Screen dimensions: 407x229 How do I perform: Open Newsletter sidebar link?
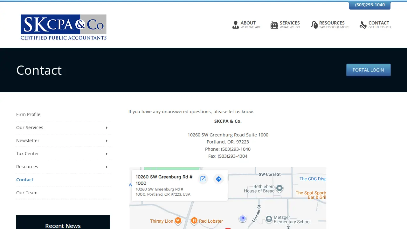coord(28,141)
